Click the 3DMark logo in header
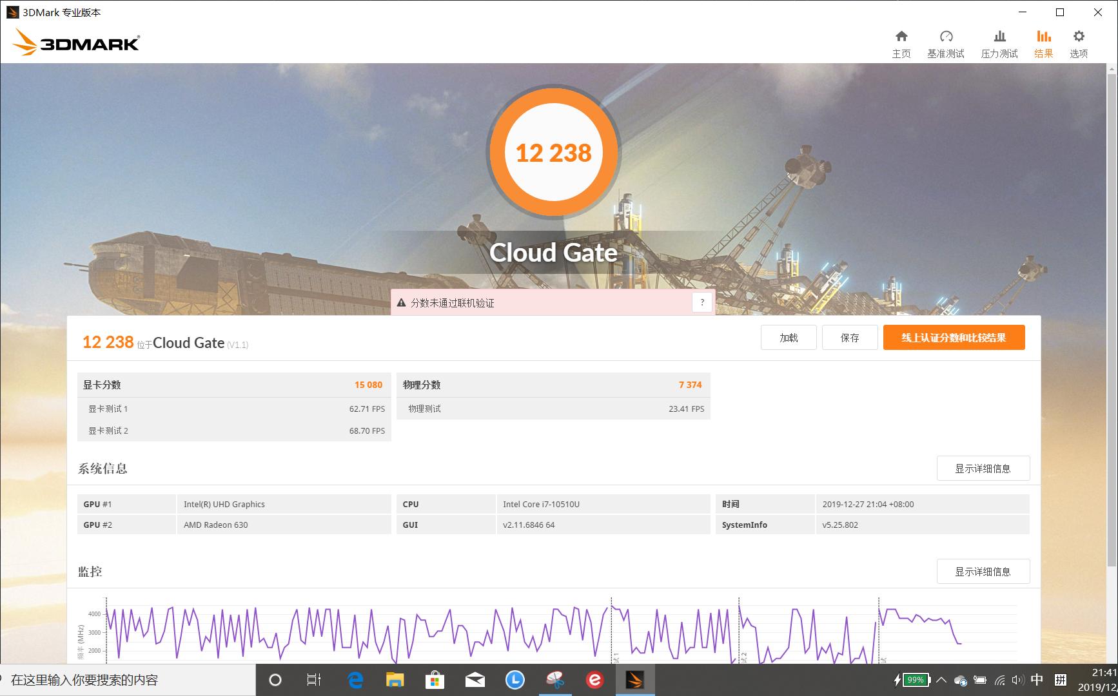 click(x=76, y=43)
